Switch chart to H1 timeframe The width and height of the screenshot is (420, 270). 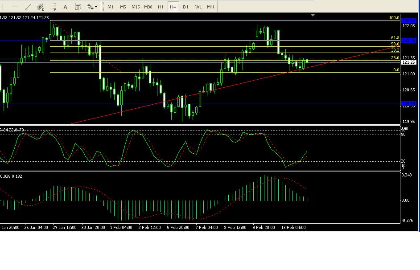[x=161, y=7]
